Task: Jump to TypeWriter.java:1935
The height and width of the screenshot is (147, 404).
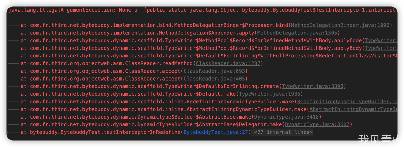Action: [x=269, y=94]
